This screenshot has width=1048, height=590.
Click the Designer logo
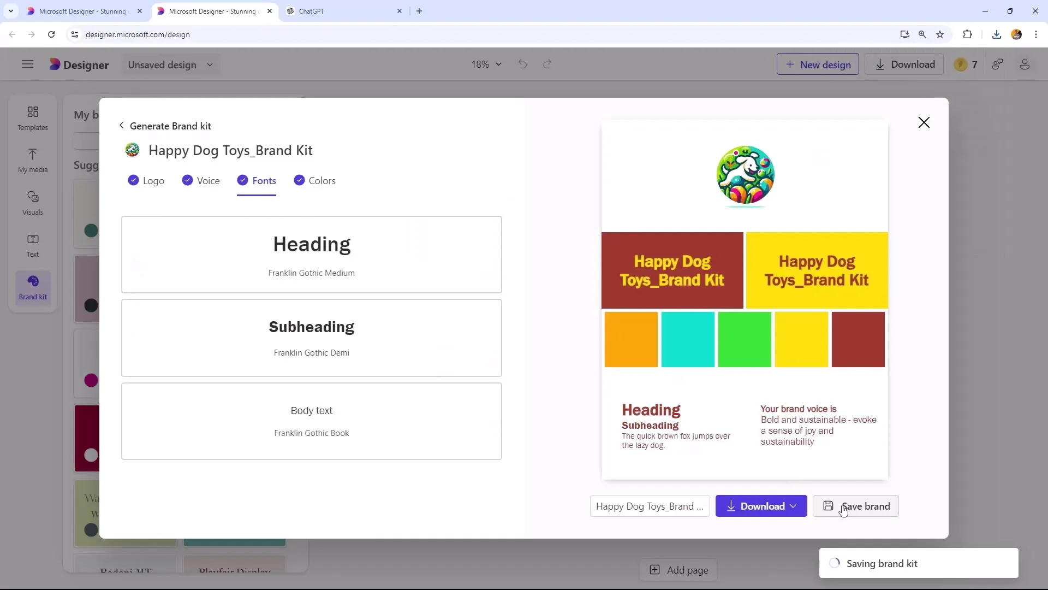coord(79,64)
